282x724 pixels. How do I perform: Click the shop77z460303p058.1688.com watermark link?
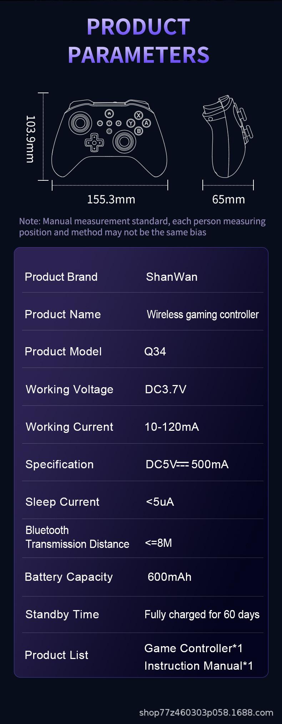206,713
